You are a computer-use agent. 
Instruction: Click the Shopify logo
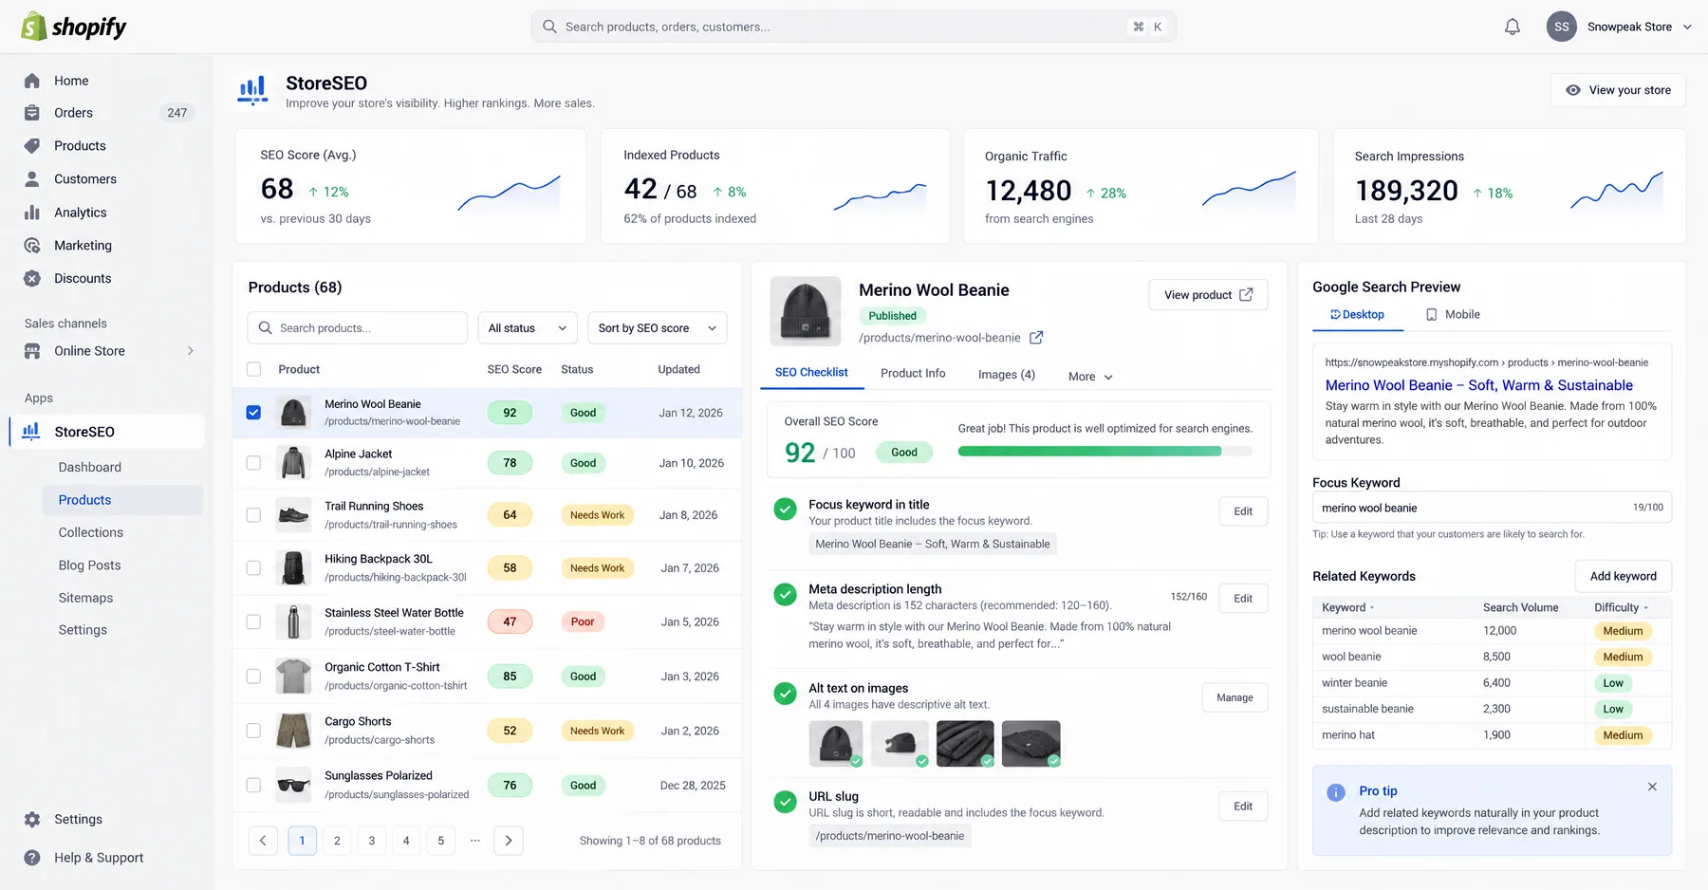pos(74,27)
